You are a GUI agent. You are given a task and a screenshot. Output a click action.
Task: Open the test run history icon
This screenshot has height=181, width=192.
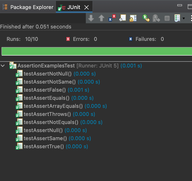click(177, 18)
